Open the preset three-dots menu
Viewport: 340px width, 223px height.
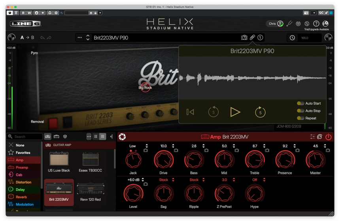coord(80,37)
